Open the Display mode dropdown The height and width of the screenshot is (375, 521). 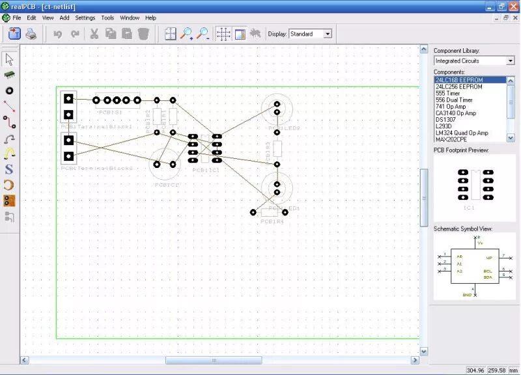(x=328, y=34)
